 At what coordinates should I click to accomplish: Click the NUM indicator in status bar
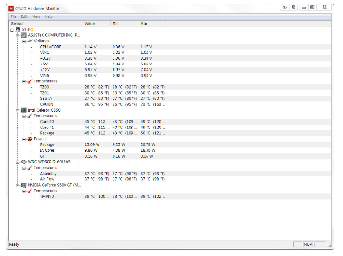point(308,244)
